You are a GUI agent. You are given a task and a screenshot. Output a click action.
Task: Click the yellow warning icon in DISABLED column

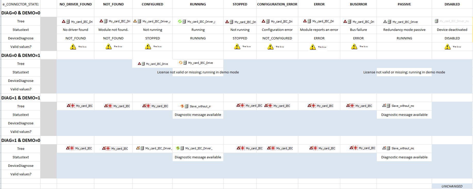coord(447,47)
